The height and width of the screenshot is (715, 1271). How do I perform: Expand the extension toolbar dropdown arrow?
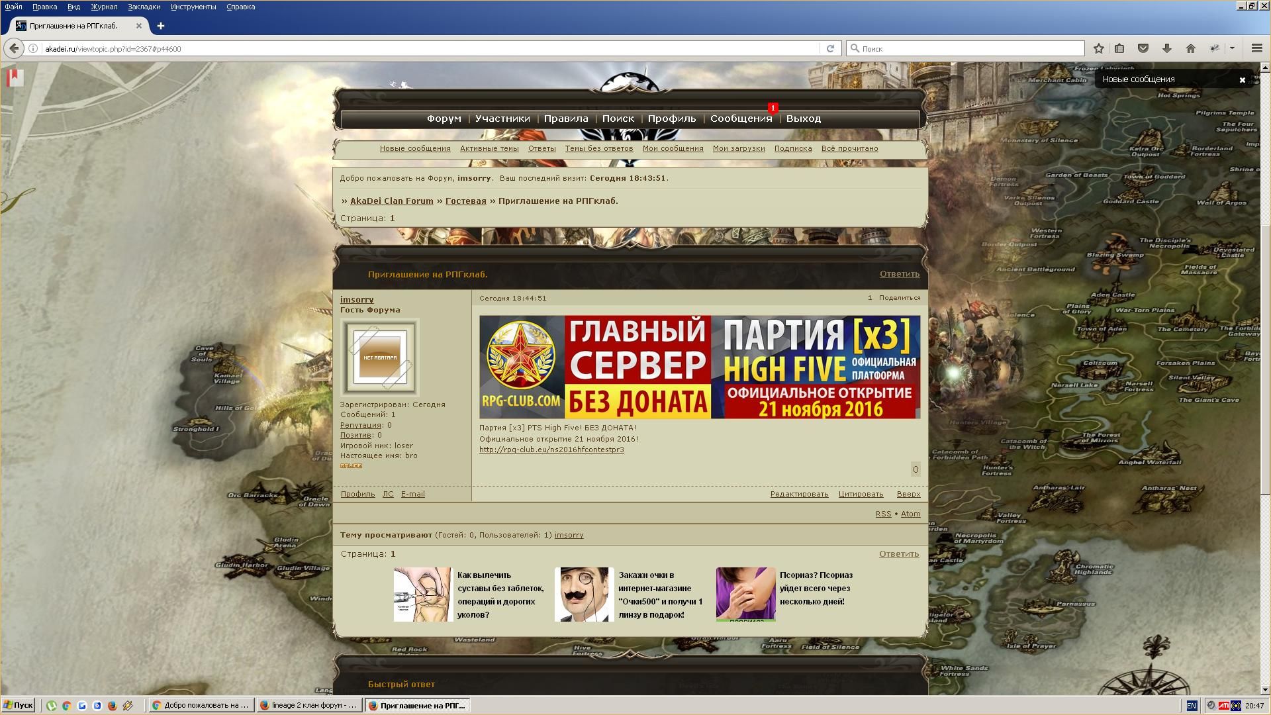click(1232, 48)
